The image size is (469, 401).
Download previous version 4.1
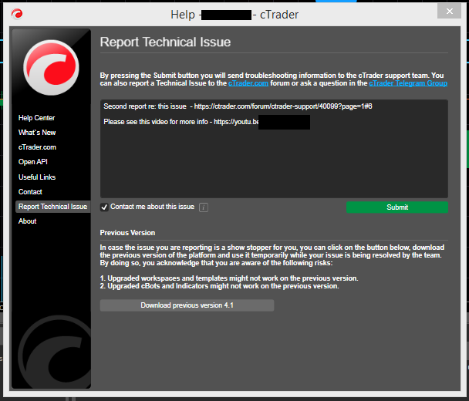tap(187, 305)
